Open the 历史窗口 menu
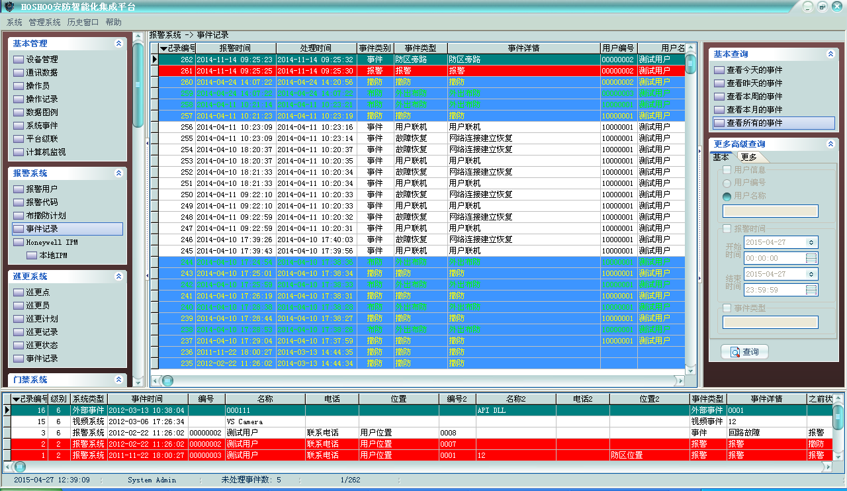This screenshot has width=847, height=491. point(83,22)
